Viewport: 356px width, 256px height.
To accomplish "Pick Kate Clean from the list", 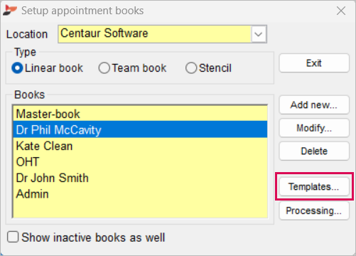I will (x=140, y=146).
